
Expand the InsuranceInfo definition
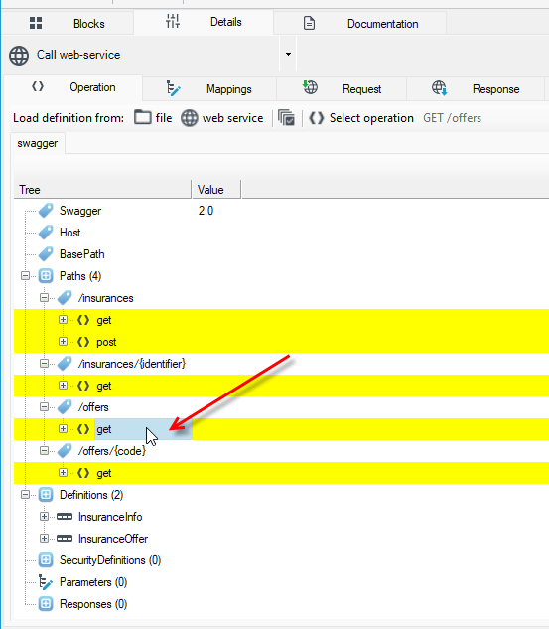[x=44, y=517]
